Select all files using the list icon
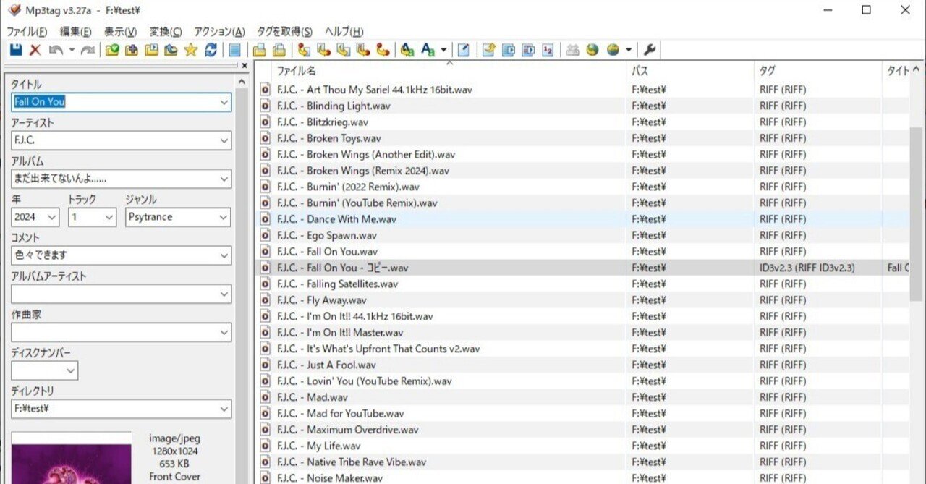Viewport: 926px width, 484px height. pyautogui.click(x=234, y=50)
